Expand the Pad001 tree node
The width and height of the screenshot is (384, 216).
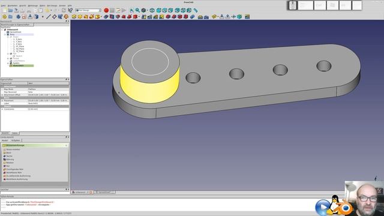point(8,63)
